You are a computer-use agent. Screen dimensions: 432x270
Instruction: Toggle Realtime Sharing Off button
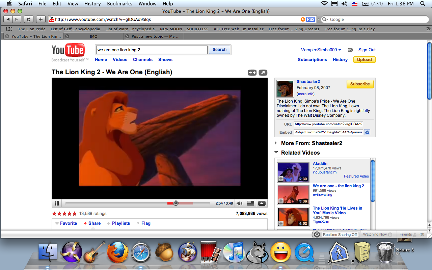coord(336,235)
